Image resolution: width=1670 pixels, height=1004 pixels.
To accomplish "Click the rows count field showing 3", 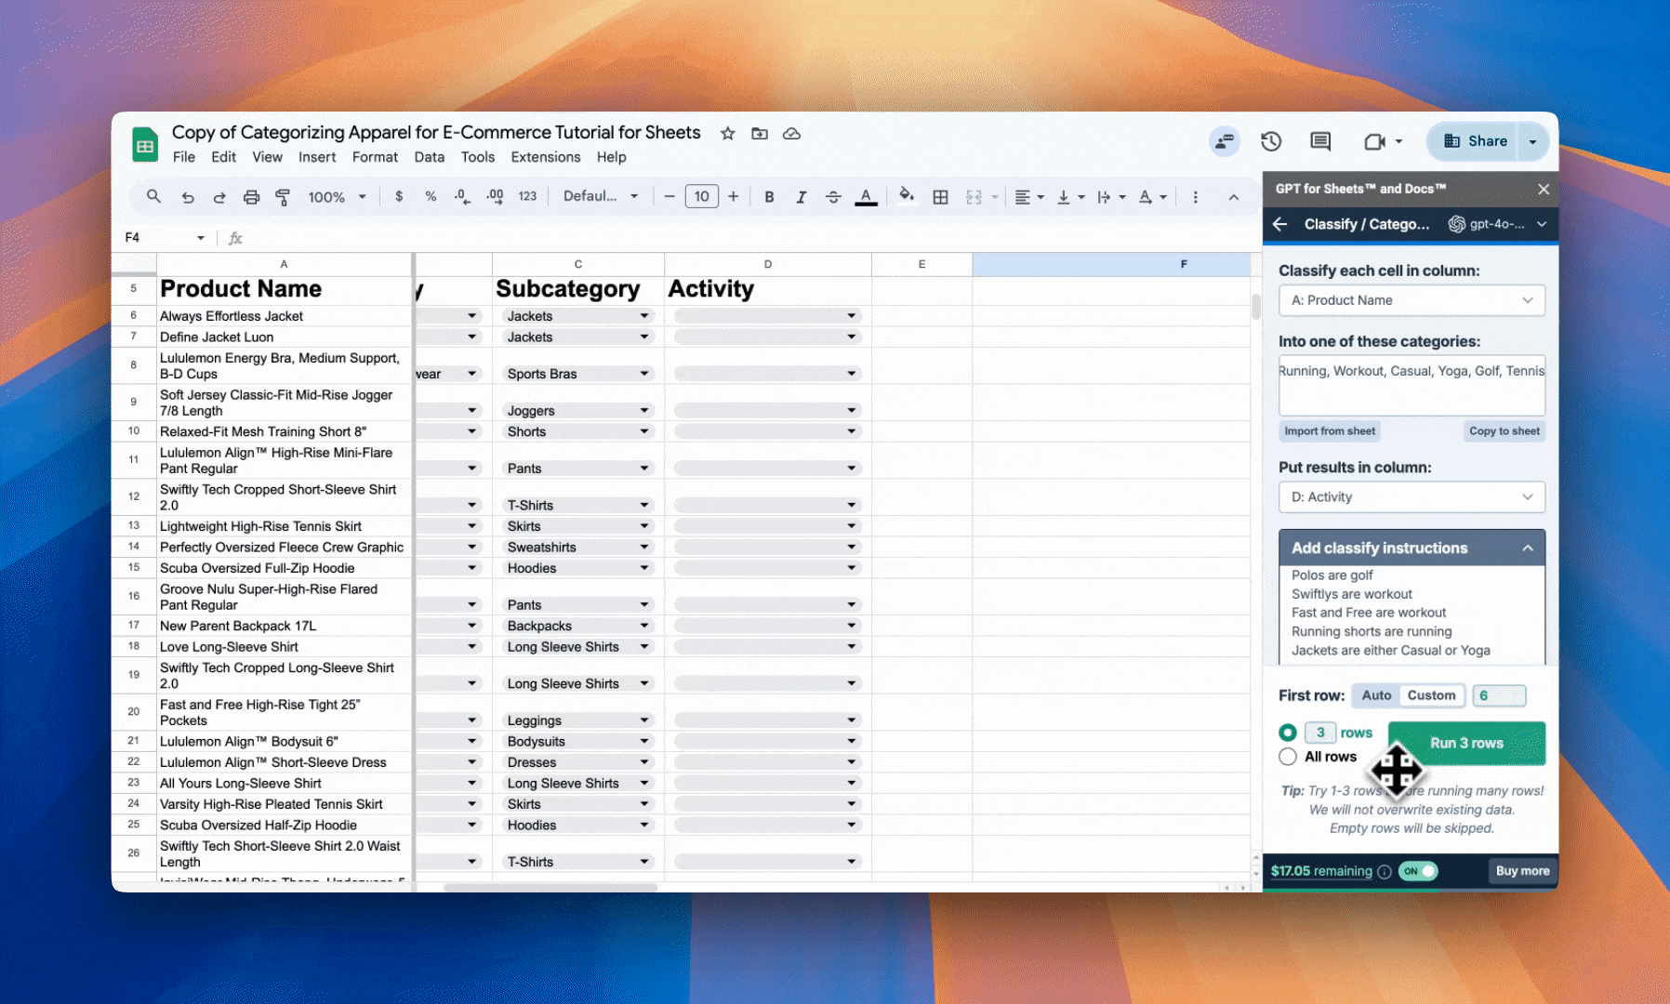I will pyautogui.click(x=1320, y=733).
